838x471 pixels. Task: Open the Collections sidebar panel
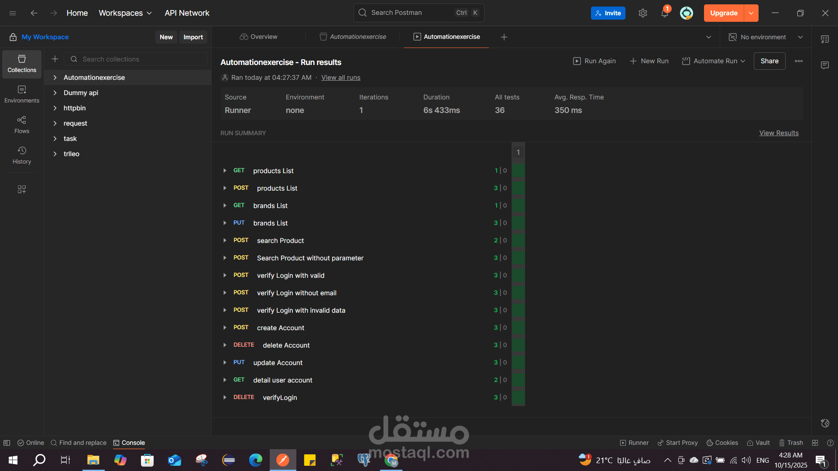22,64
